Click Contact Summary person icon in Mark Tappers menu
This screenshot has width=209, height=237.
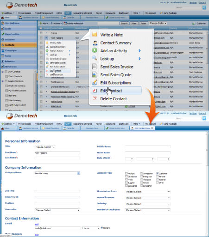tap(47, 47)
